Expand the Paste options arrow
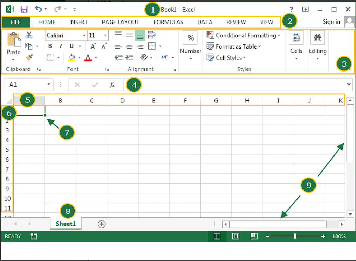The image size is (356, 261). click(x=13, y=60)
